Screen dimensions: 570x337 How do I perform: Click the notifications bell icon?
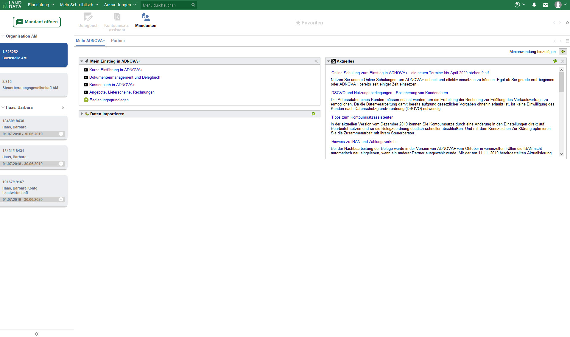coord(534,5)
